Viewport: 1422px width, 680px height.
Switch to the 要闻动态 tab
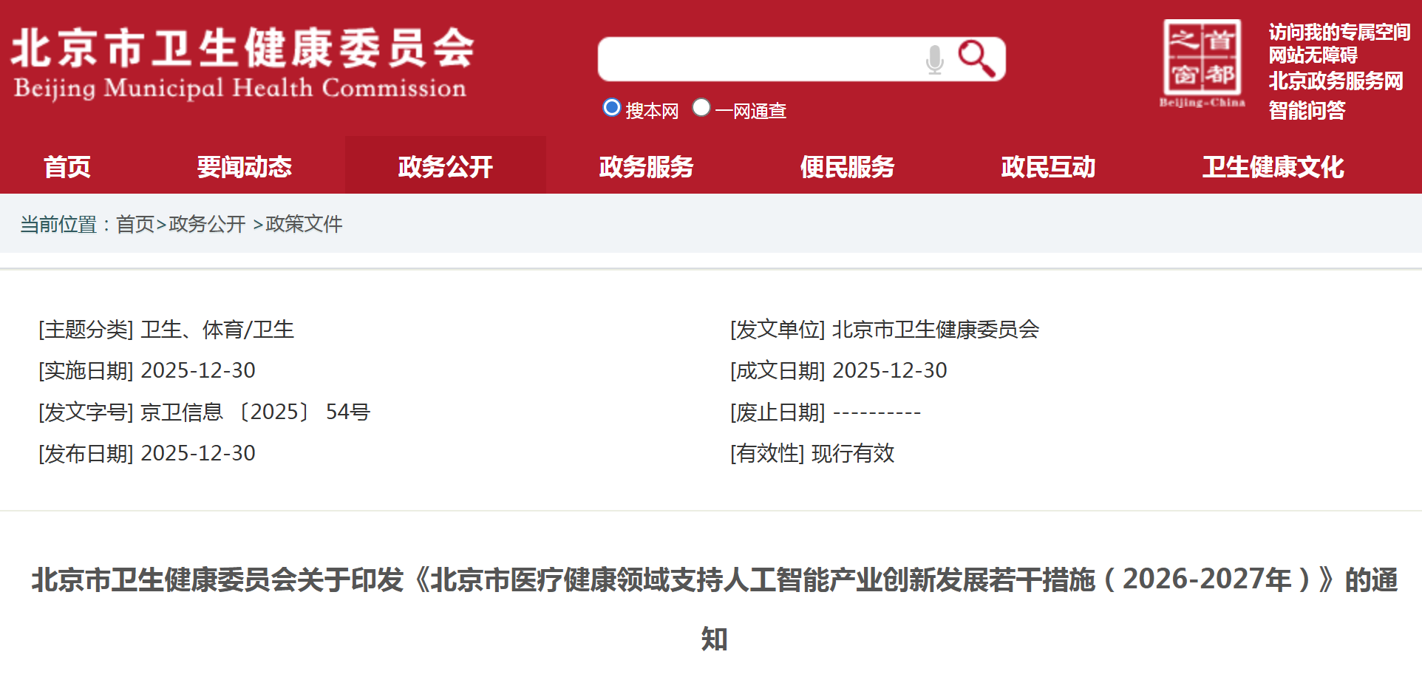coord(245,166)
